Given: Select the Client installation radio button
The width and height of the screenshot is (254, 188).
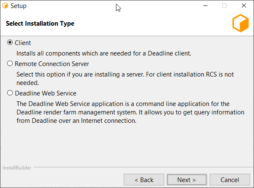Looking at the screenshot, I should point(10,43).
